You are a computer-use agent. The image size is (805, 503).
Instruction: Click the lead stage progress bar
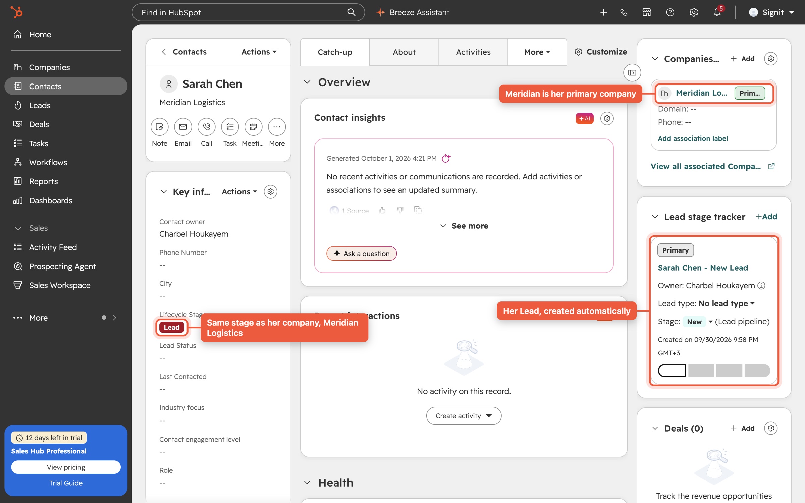(714, 370)
